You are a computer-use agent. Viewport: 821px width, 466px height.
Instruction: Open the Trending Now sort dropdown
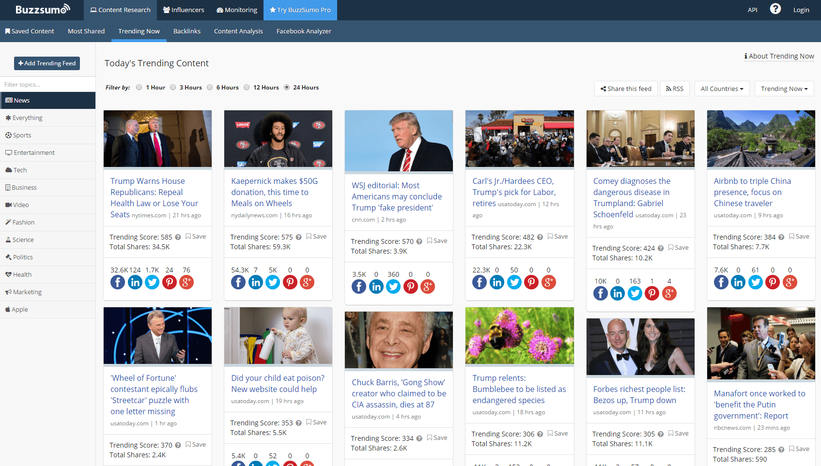click(x=784, y=89)
